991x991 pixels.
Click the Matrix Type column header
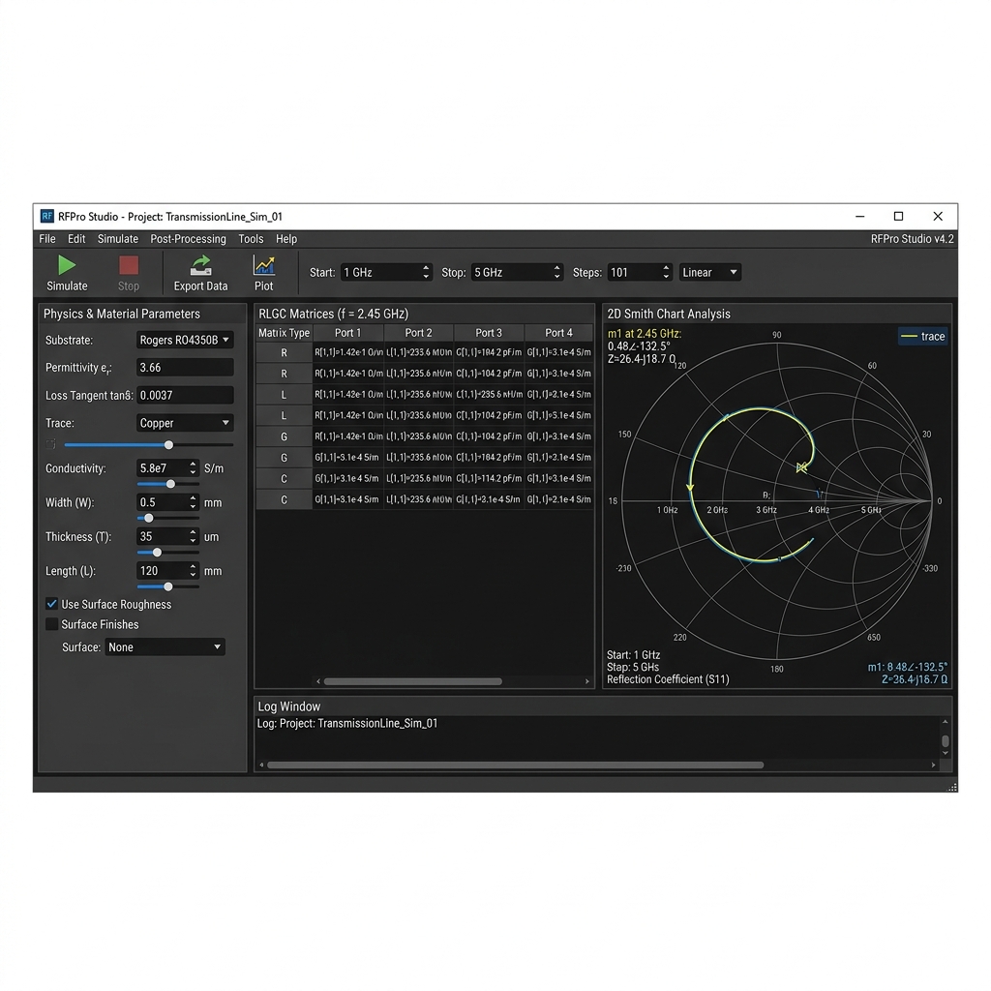[285, 333]
